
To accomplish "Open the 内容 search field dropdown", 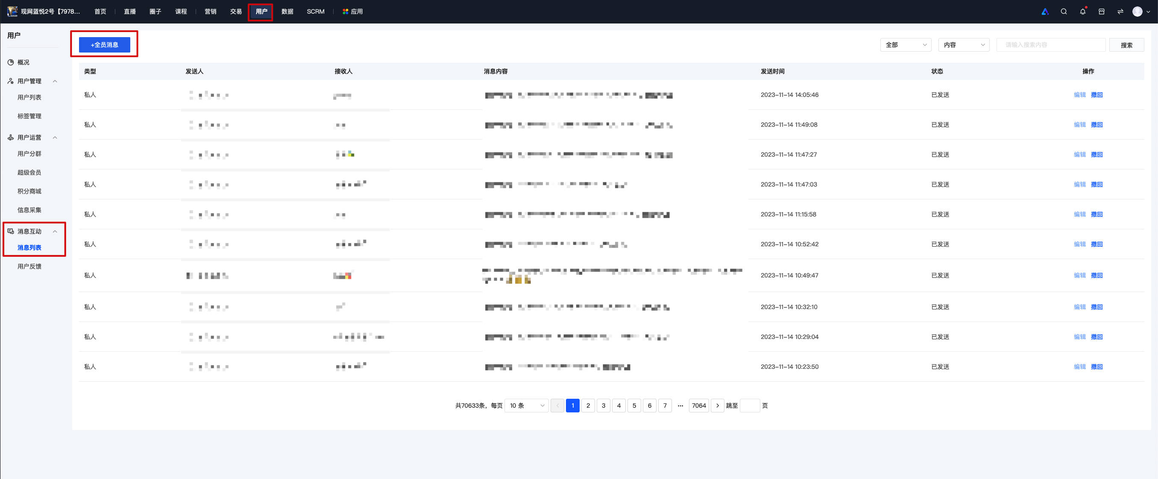I will click(x=964, y=45).
